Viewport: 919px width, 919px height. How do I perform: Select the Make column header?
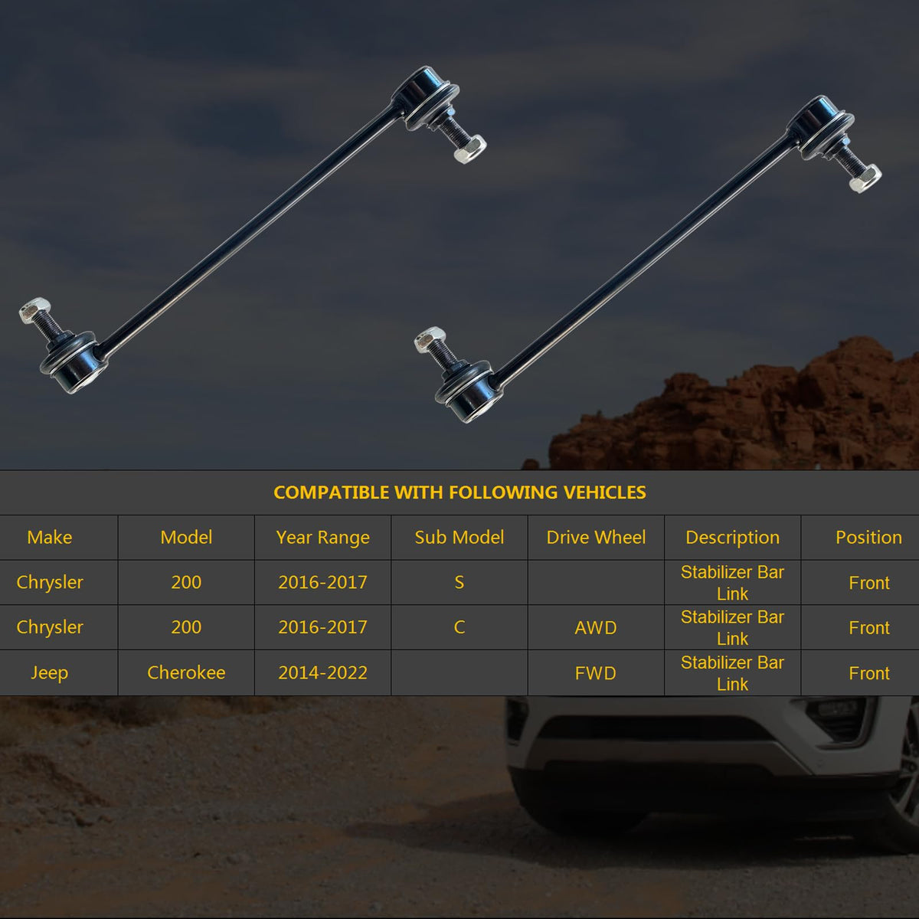50,538
